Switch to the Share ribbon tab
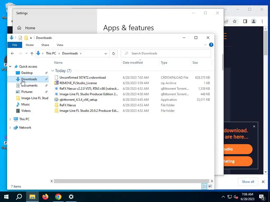The height and width of the screenshot is (202, 270). coord(45,45)
